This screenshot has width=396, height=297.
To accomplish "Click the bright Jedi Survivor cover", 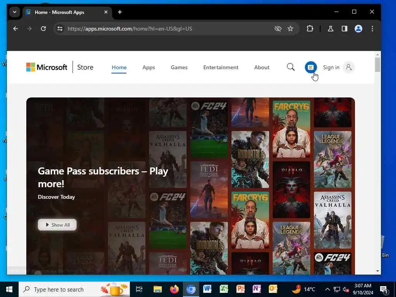I will [x=209, y=189].
